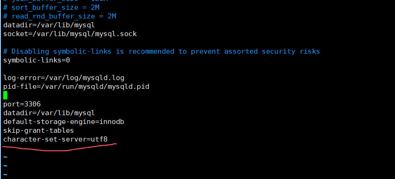Click the word 'security' in comment
Viewport: 395px width, 179px height.
coord(278,51)
